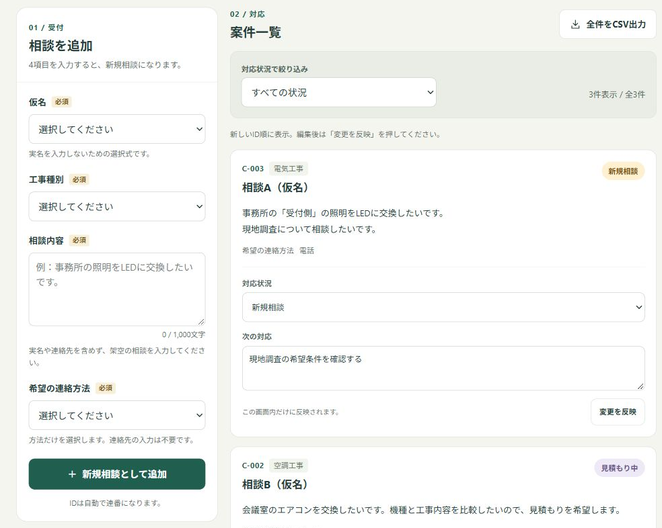Screen dimensions: 662x528
Task: Click the resize handle of 次の対応 textarea
Action: pyautogui.click(x=640, y=386)
